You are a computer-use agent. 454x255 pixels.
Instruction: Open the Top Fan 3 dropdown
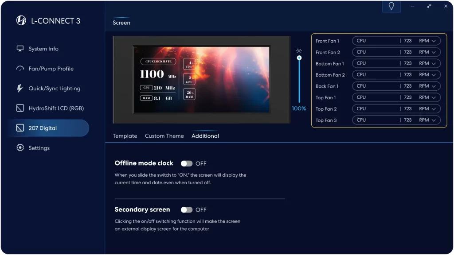[396, 120]
